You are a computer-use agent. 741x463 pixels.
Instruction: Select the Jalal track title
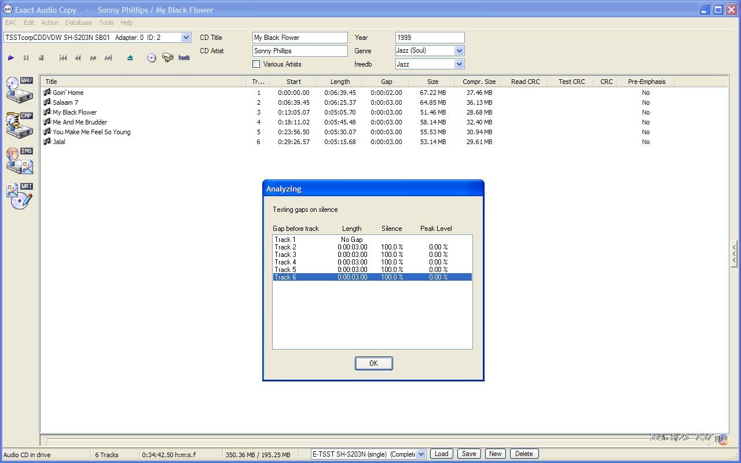pos(59,142)
